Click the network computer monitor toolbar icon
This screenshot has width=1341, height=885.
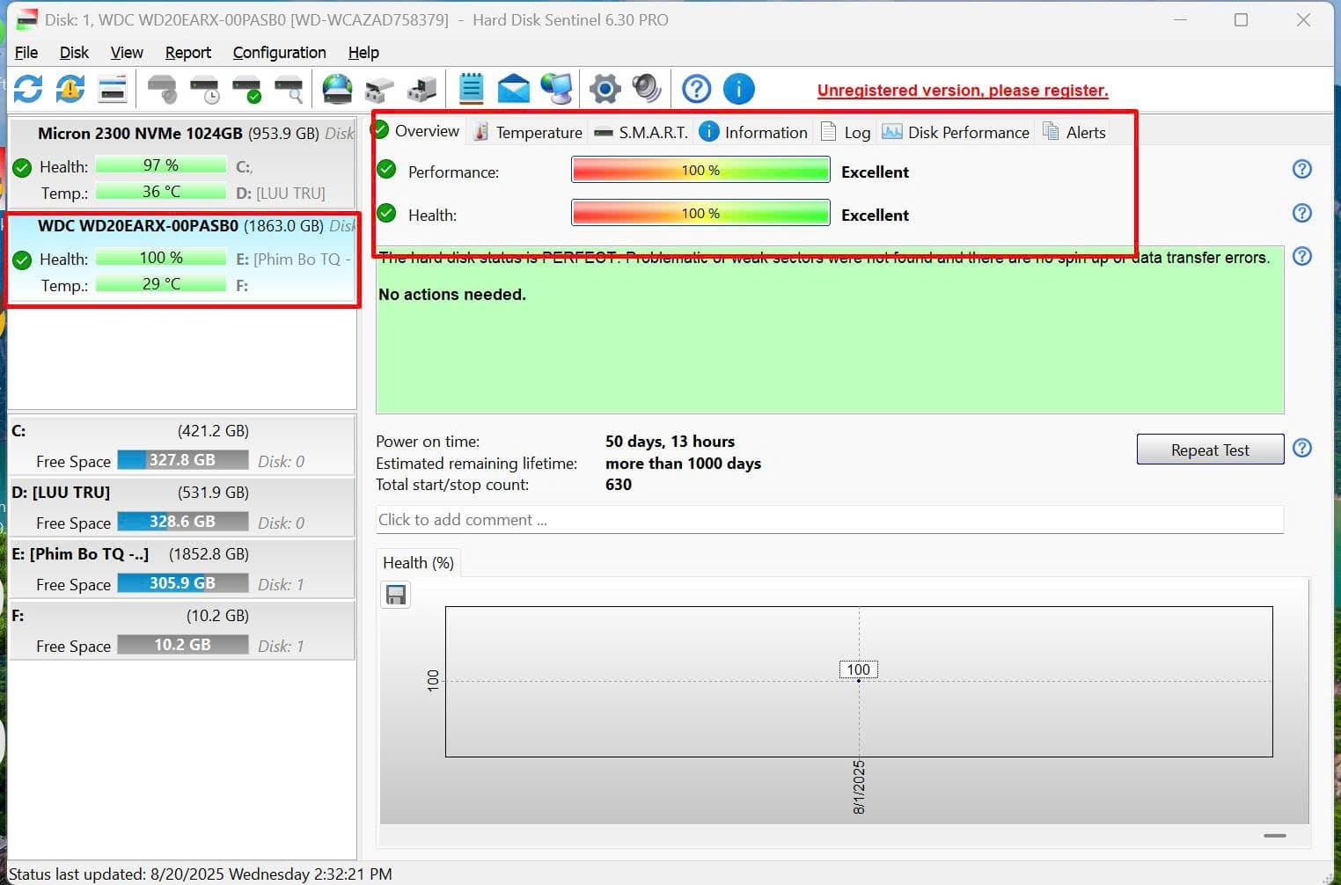click(x=556, y=89)
